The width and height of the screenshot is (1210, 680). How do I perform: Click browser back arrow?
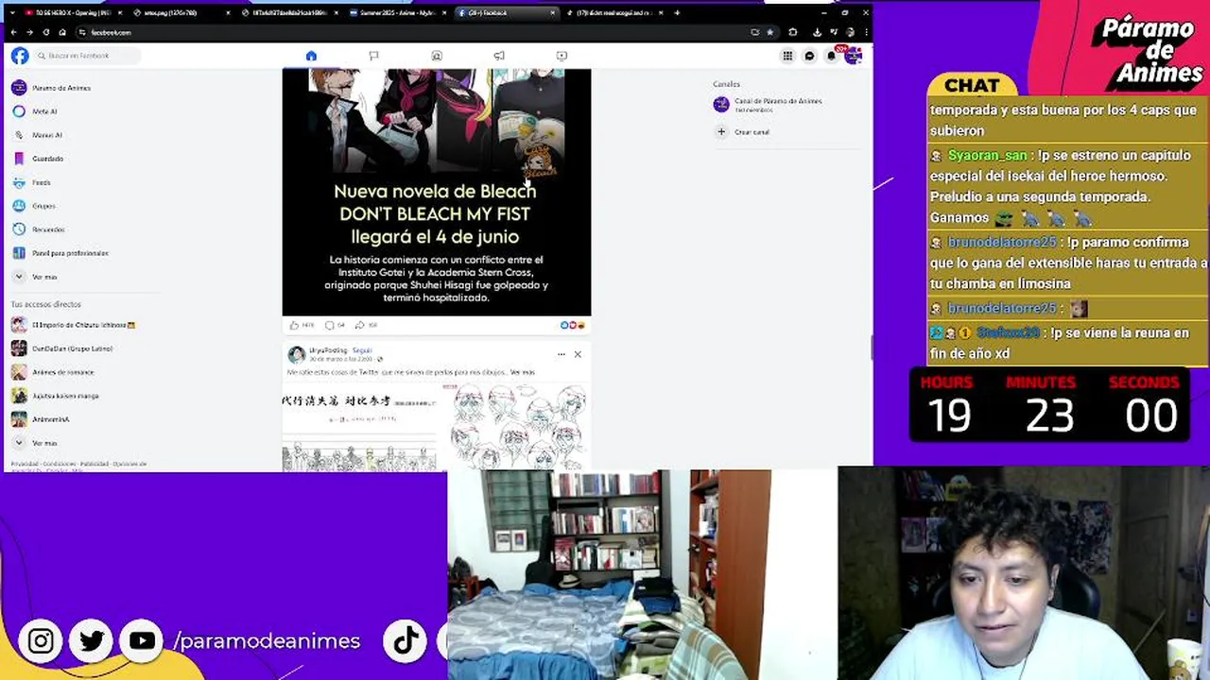(x=13, y=32)
